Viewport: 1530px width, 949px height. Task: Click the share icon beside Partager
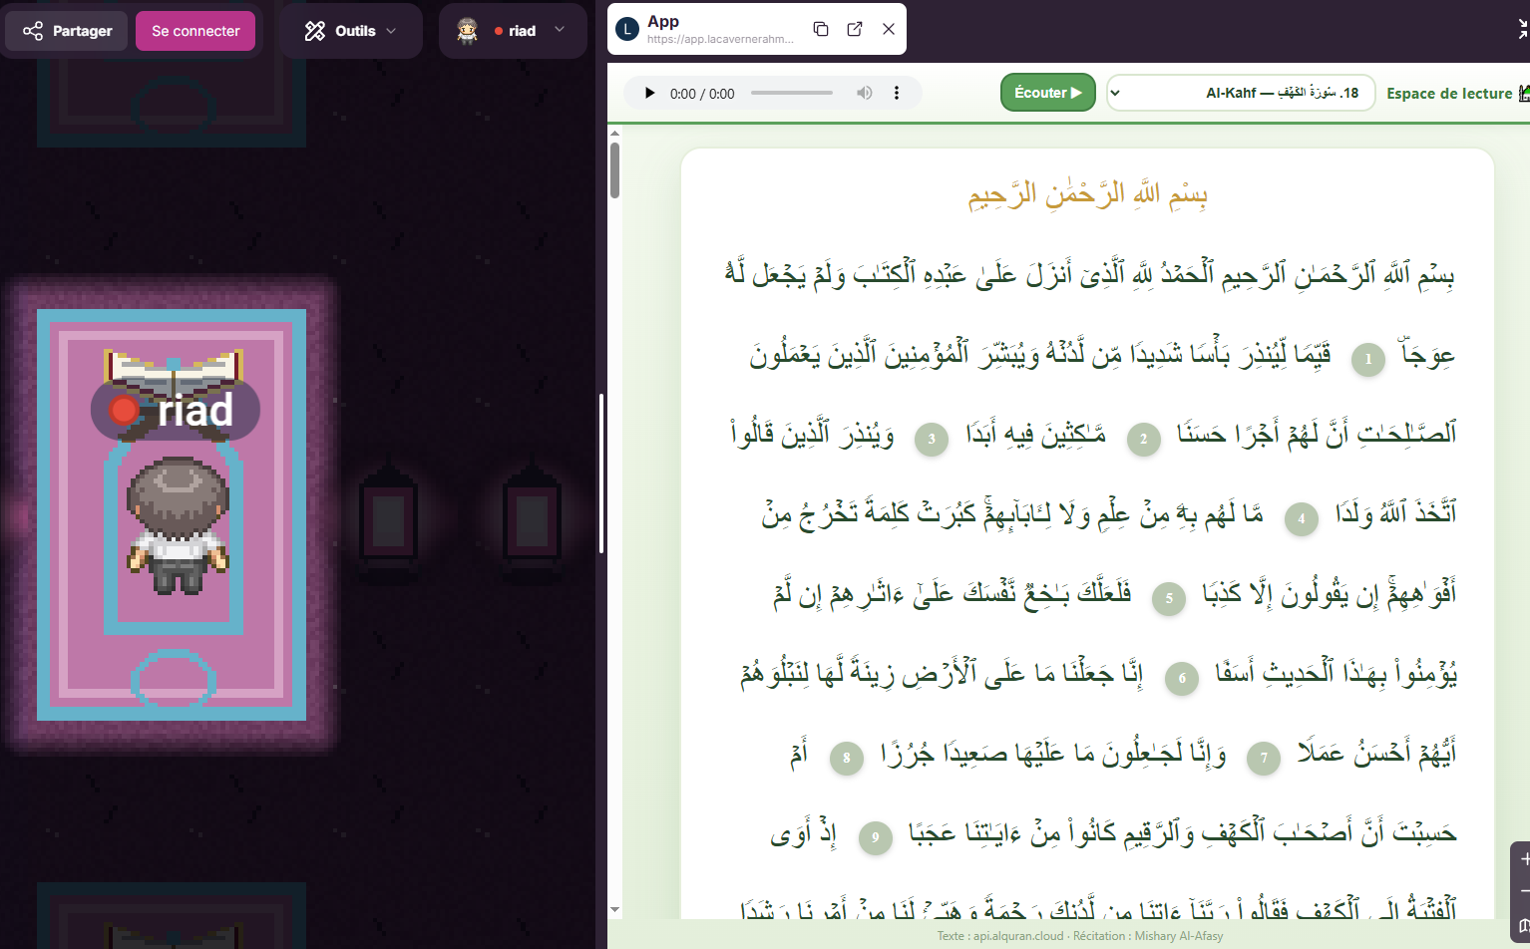tap(33, 31)
